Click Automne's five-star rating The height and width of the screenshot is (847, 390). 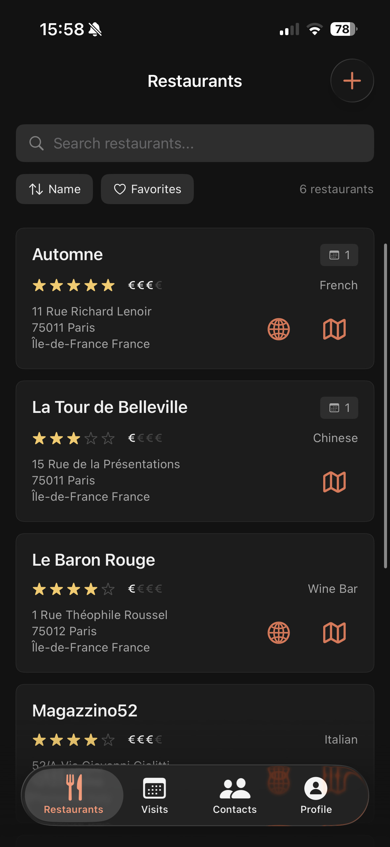click(x=73, y=285)
